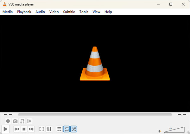
Task: Skip to previous media track
Action: (17, 129)
